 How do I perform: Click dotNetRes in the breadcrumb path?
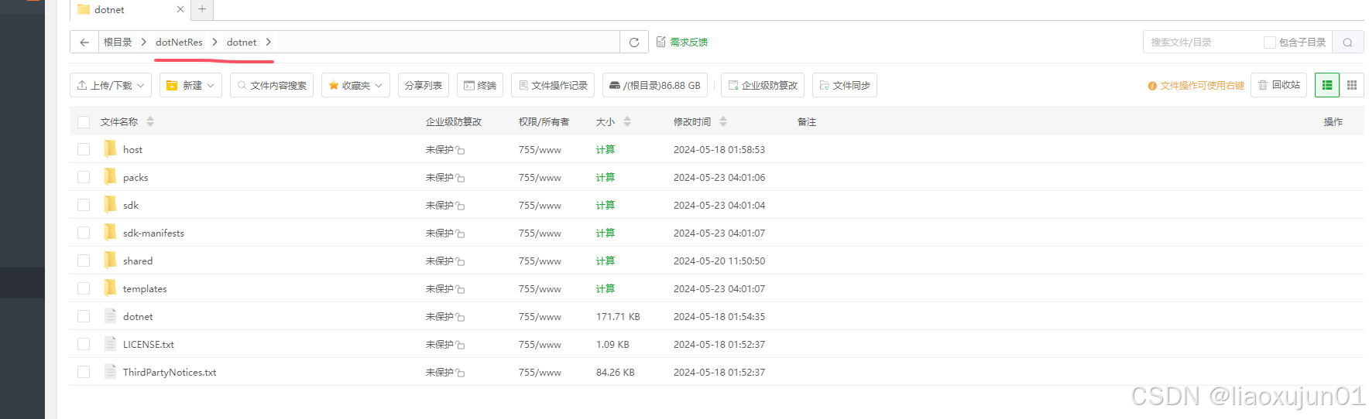pyautogui.click(x=179, y=43)
